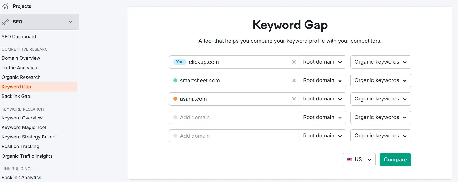Clear asana.com using the X icon
The width and height of the screenshot is (458, 182).
294,99
